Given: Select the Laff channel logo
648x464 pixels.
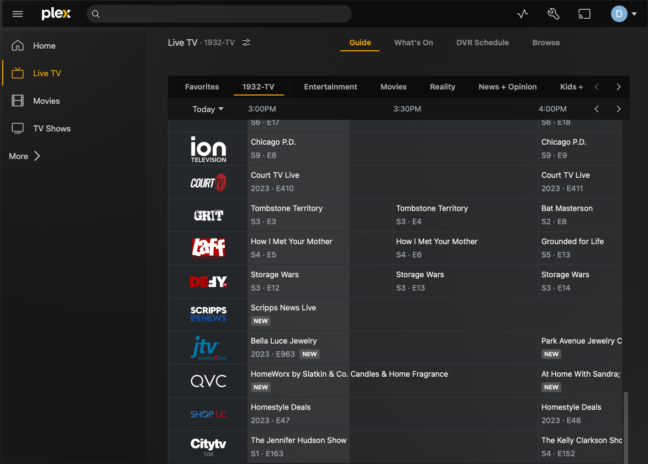Looking at the screenshot, I should (208, 248).
